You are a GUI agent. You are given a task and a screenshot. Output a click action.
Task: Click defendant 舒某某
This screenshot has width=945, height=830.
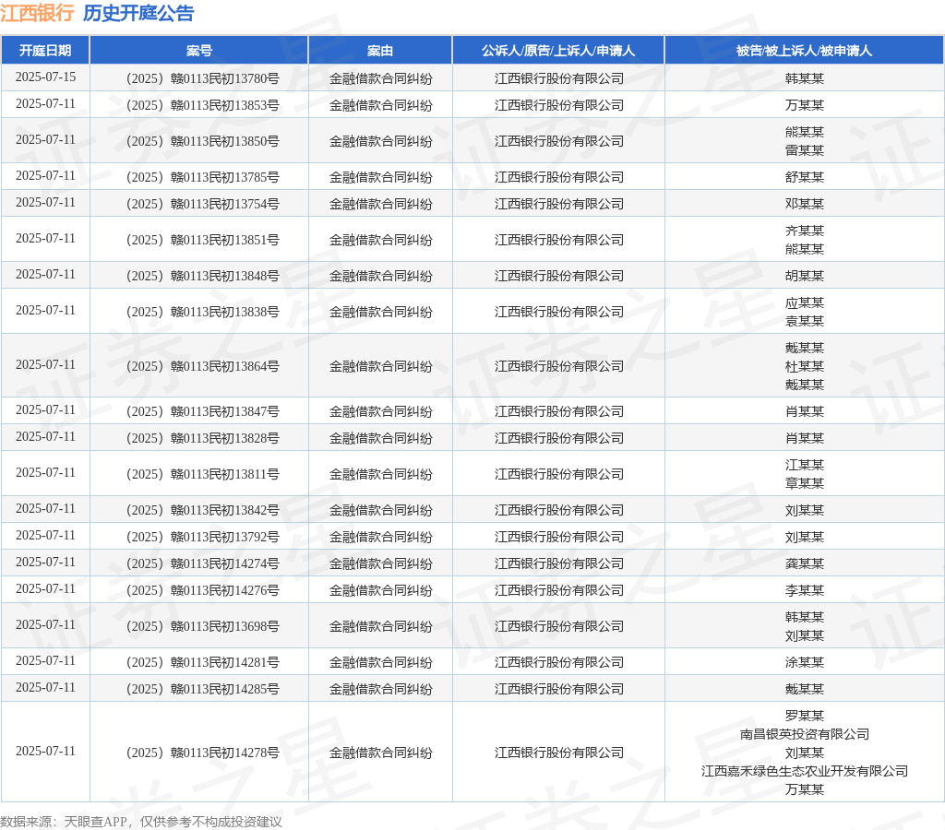point(804,177)
